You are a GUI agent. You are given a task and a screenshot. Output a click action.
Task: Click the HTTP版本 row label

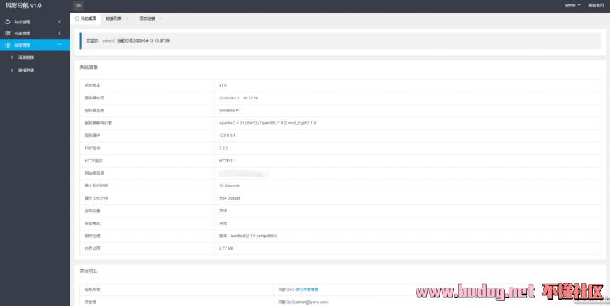click(x=94, y=160)
